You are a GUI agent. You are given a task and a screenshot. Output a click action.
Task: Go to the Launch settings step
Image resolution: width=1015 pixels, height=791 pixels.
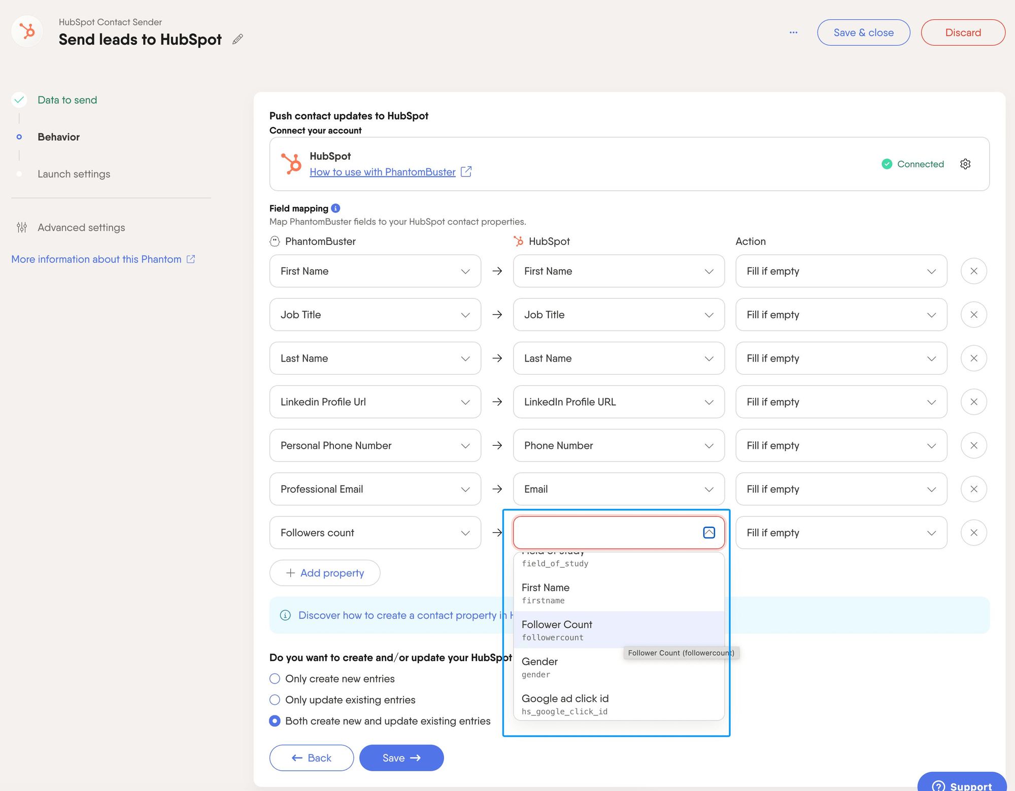pos(74,174)
